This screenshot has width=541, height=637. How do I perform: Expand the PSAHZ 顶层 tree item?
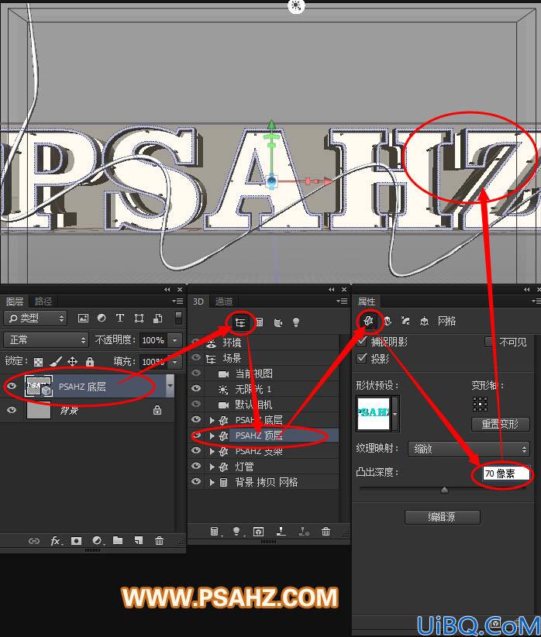tap(212, 436)
